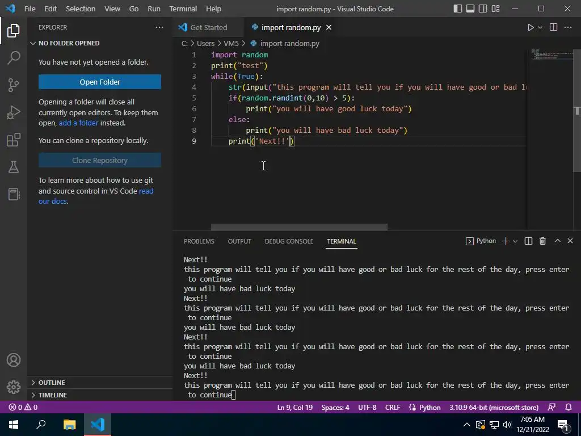Open the Windows Start menu

[x=14, y=425]
